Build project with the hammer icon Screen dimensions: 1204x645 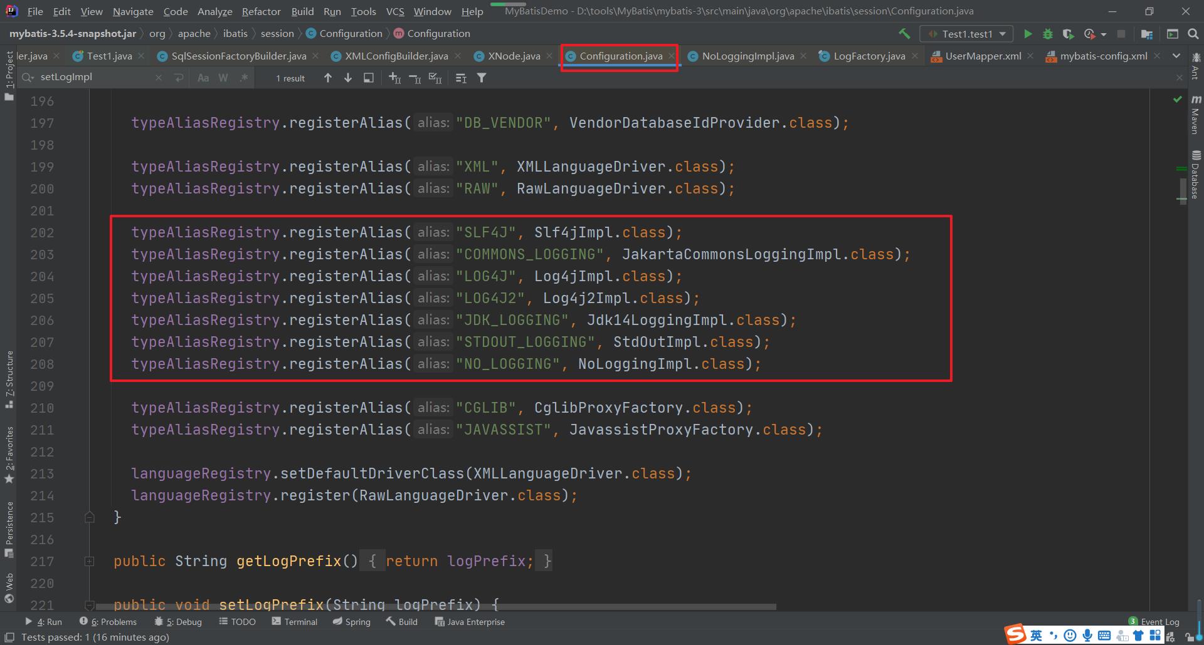pos(904,34)
